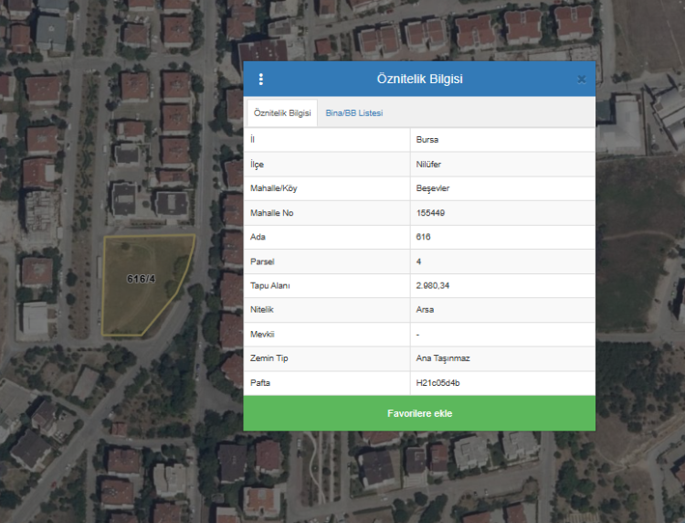Click the Pafta value H21c05d4b

[437, 382]
